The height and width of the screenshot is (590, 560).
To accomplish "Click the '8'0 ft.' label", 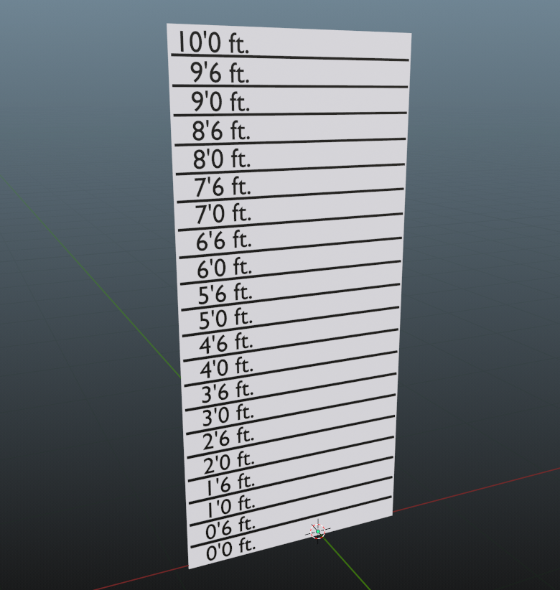I will [x=222, y=159].
